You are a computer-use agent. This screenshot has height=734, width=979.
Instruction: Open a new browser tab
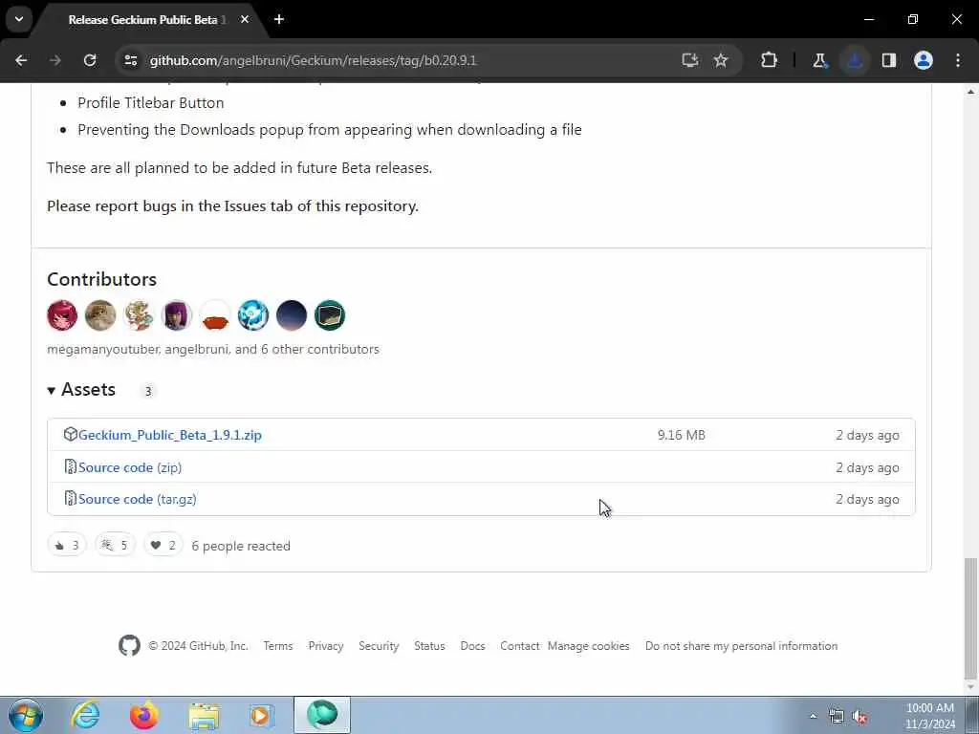(279, 19)
